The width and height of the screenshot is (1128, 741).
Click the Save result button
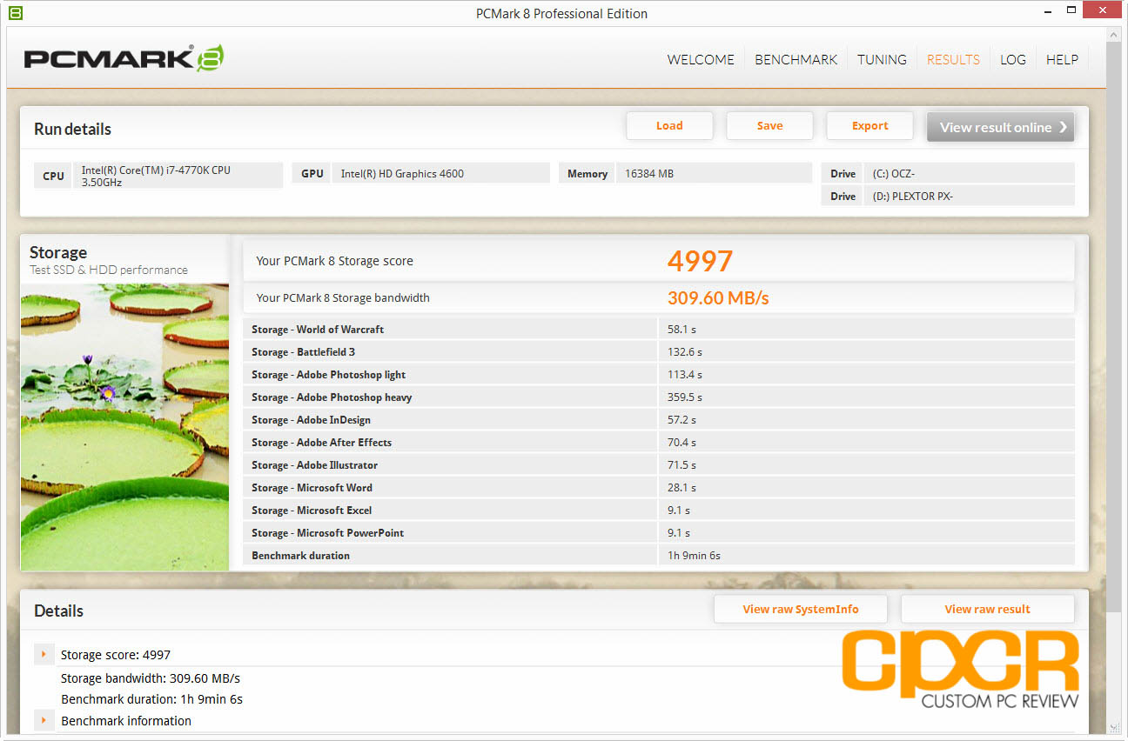769,125
